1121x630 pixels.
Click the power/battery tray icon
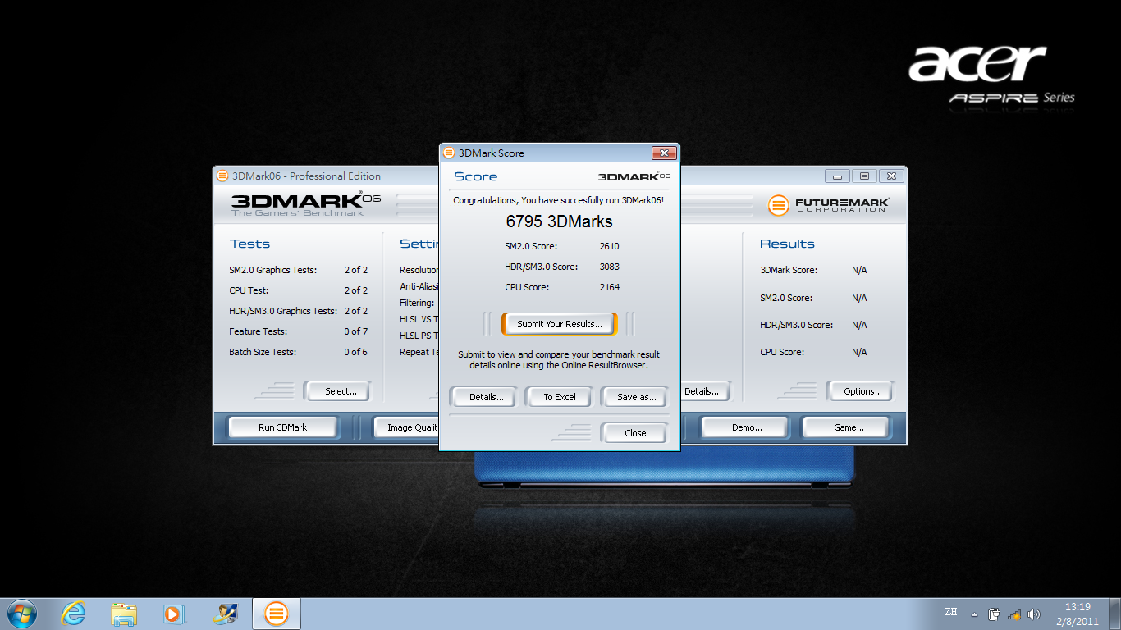995,614
